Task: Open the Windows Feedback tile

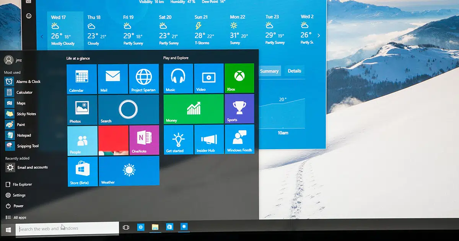Action: (239, 139)
